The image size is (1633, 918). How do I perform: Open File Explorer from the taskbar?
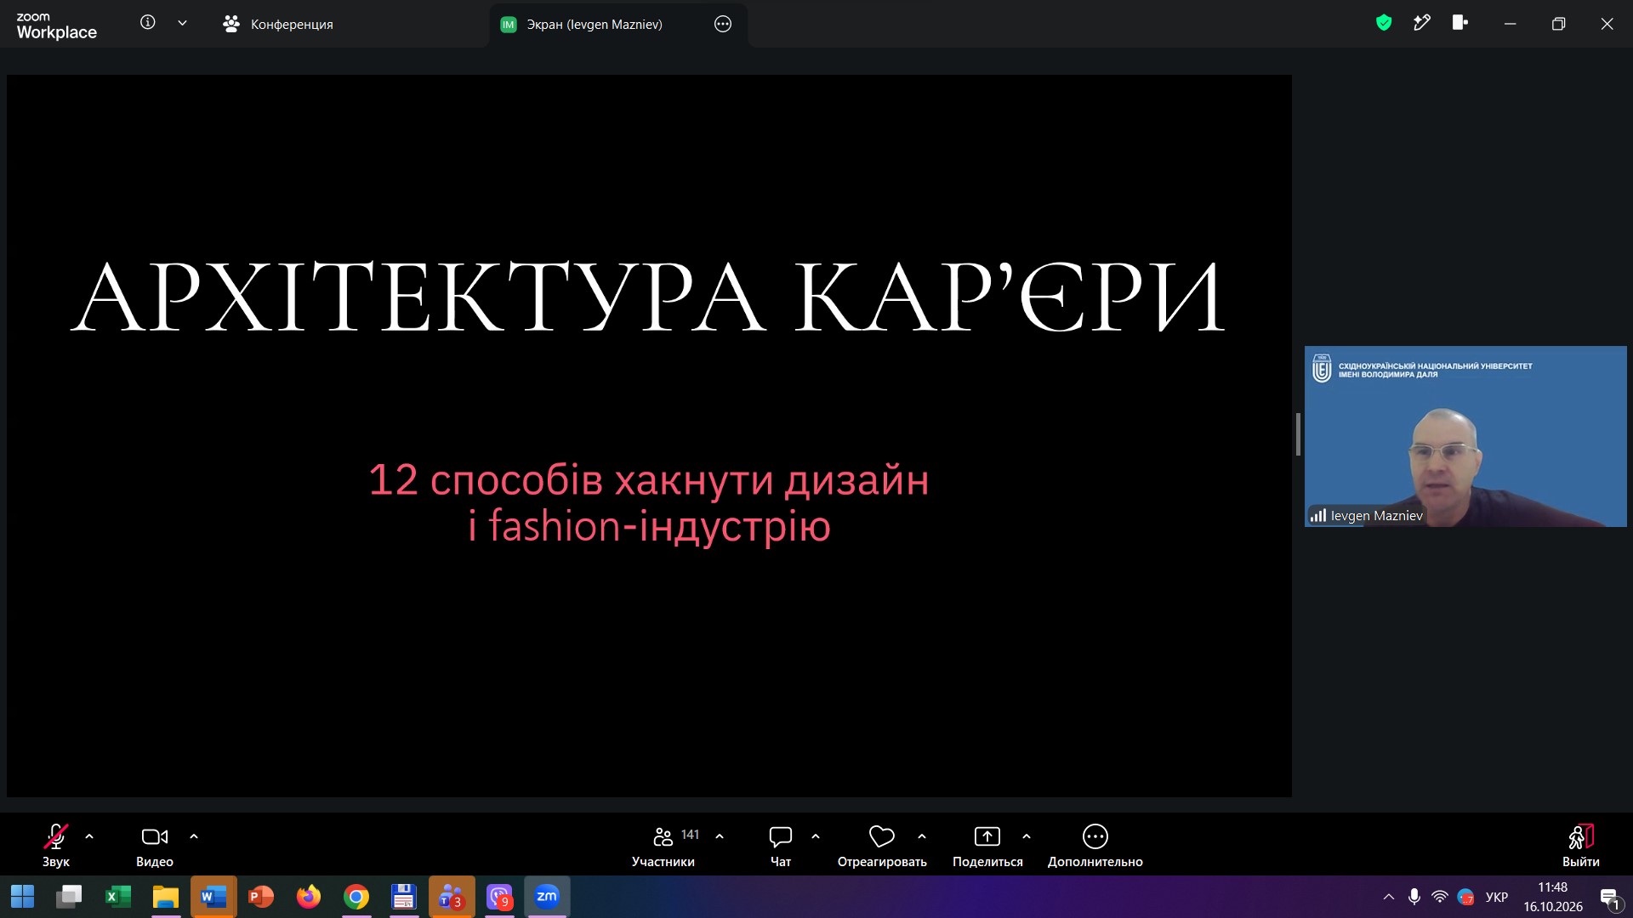(x=166, y=897)
